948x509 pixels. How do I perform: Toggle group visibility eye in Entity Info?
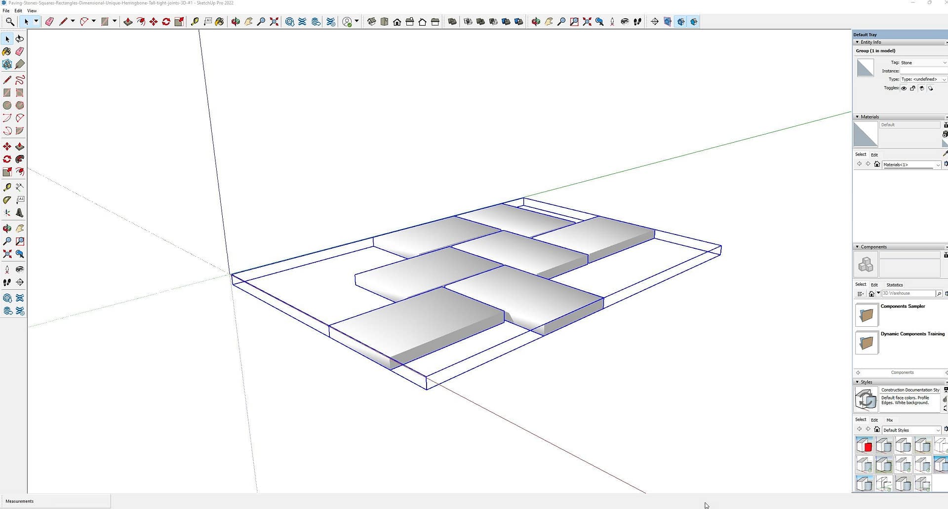pyautogui.click(x=904, y=88)
